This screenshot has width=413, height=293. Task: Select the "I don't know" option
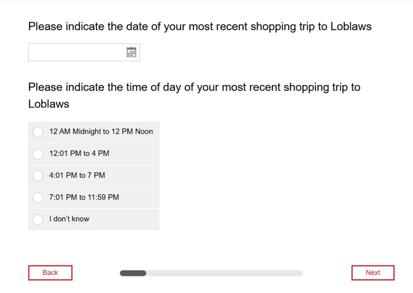pos(38,219)
